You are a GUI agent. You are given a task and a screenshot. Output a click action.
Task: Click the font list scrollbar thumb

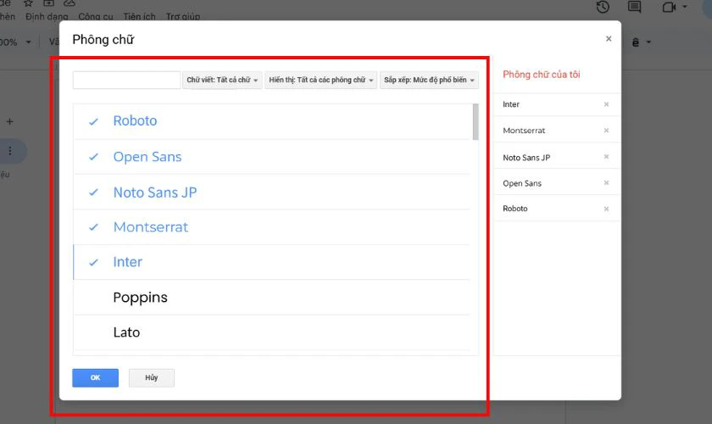(476, 122)
